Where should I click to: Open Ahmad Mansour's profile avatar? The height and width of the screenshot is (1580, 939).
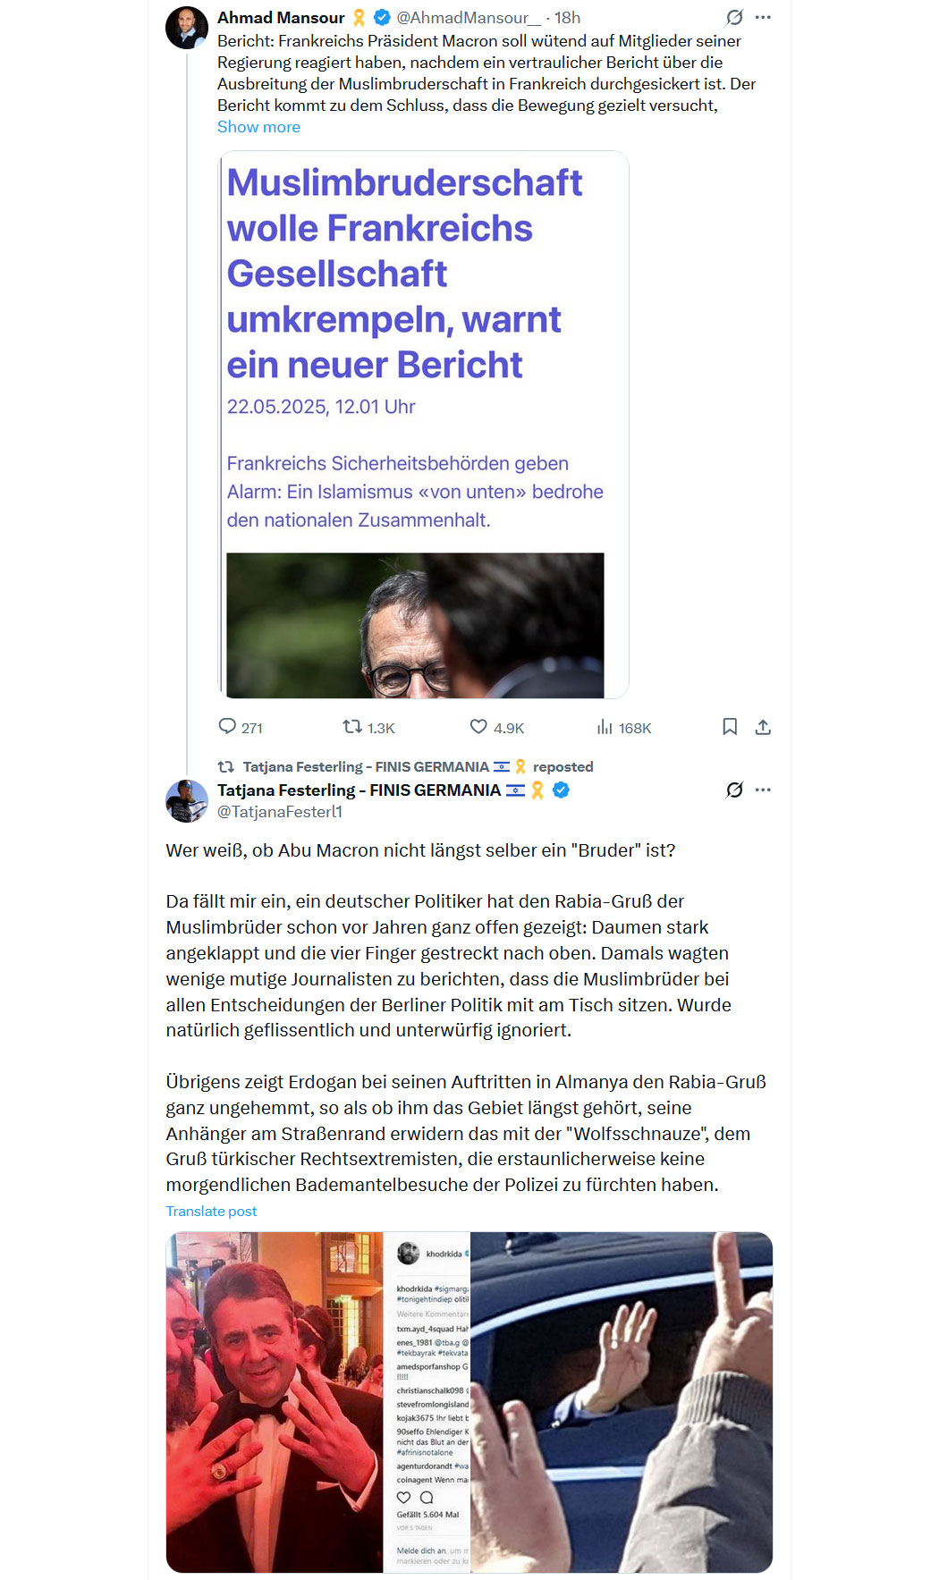tap(187, 28)
